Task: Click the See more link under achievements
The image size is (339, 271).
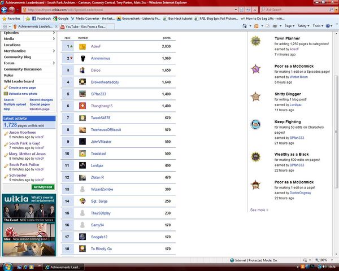Action: click(x=259, y=210)
